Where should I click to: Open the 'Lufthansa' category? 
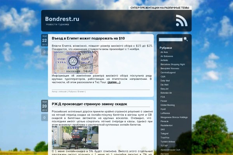point(165,113)
